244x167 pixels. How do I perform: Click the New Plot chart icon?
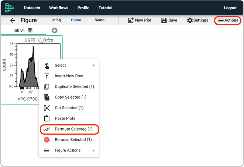[131, 20]
